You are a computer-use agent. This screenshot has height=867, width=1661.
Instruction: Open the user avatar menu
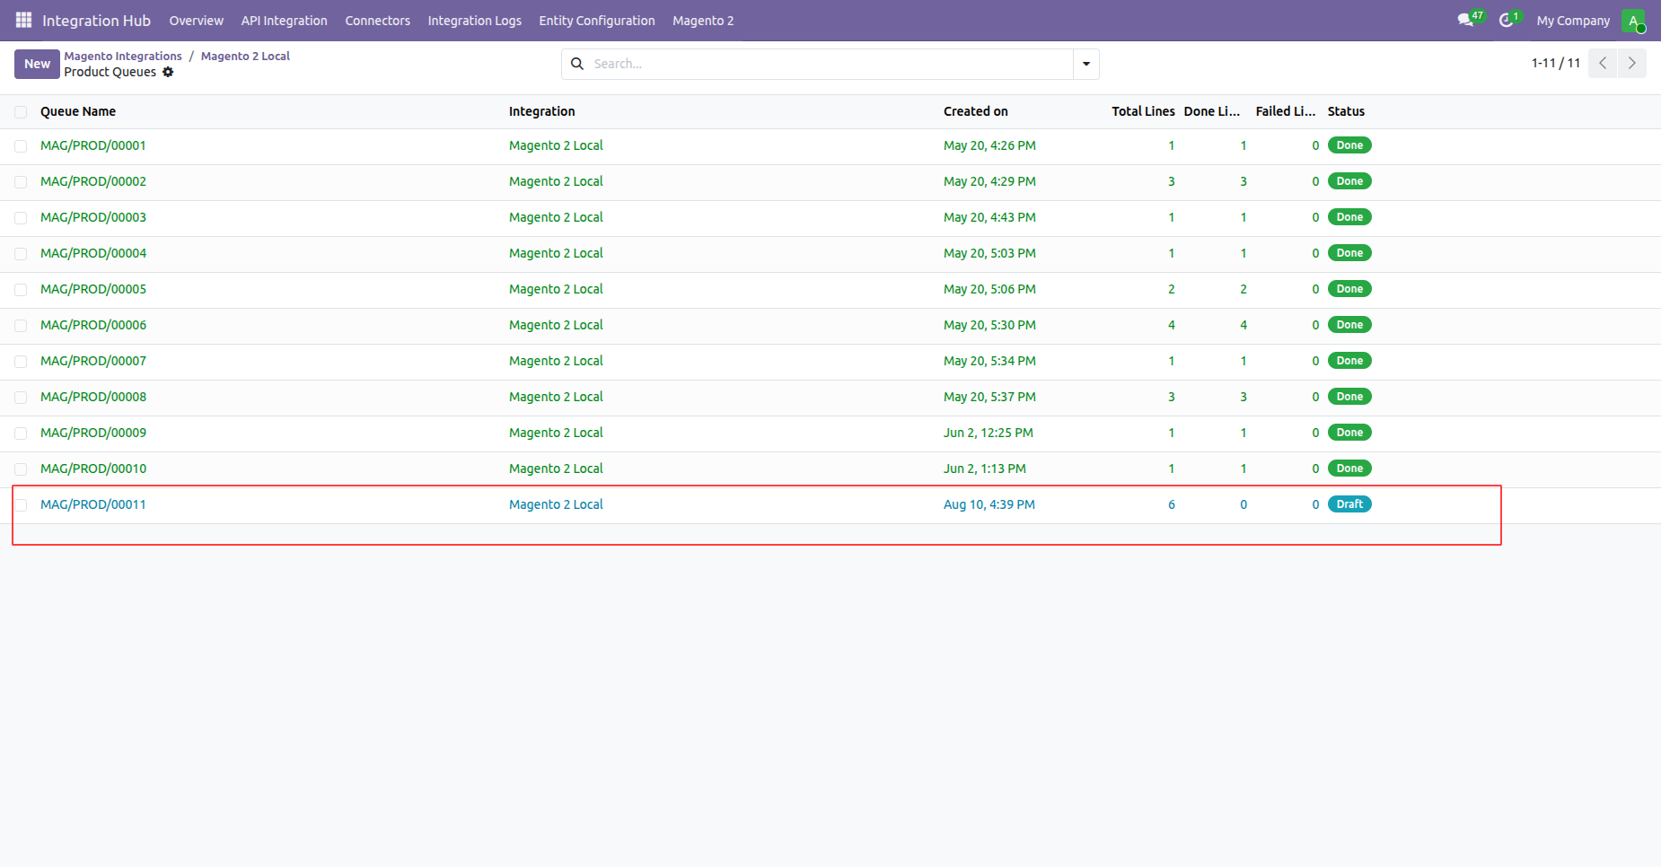(x=1633, y=21)
